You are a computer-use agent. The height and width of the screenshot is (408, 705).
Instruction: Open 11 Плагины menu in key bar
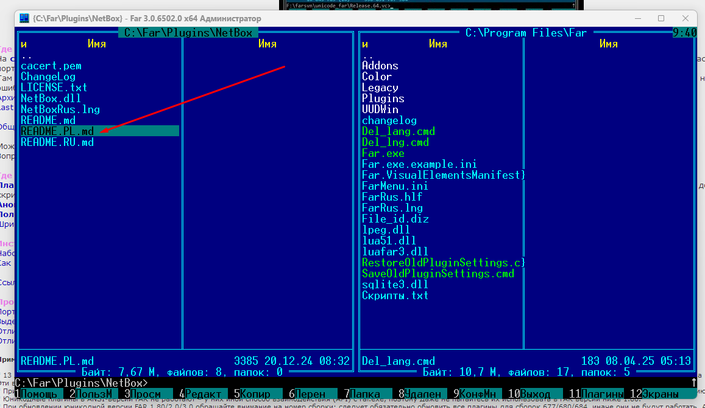click(x=601, y=394)
